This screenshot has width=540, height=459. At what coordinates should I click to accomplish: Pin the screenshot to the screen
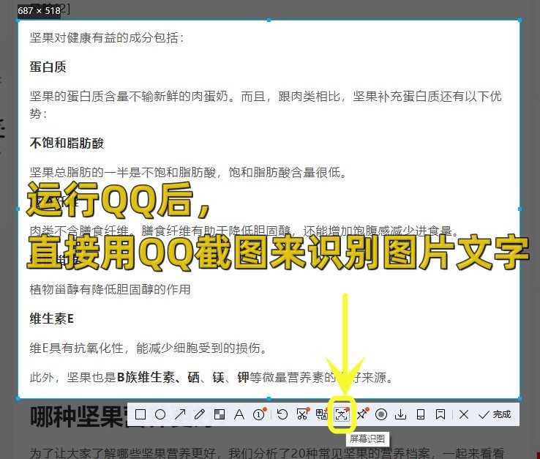click(362, 414)
